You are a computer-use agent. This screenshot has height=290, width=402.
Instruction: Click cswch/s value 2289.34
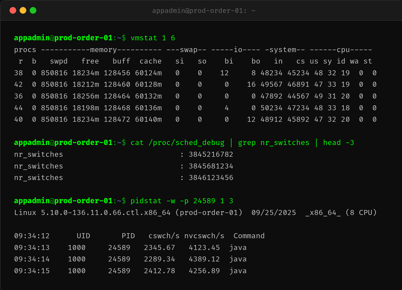pos(160,259)
